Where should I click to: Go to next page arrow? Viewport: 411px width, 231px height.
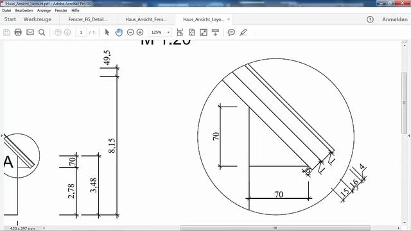67,32
